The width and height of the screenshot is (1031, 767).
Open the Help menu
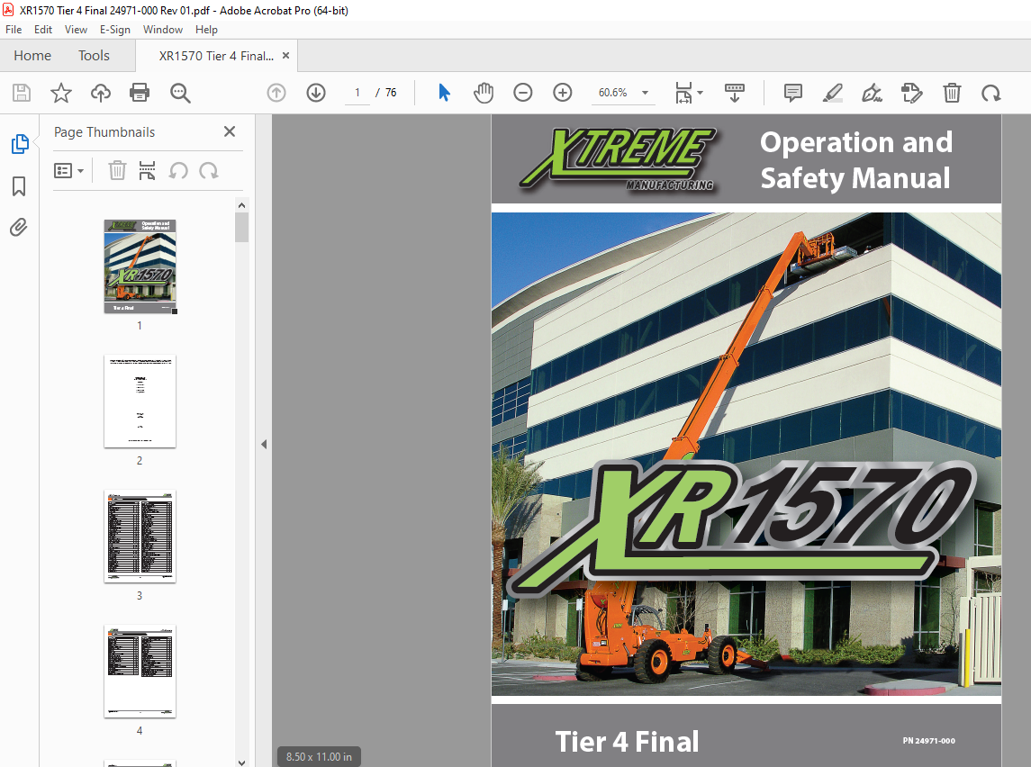pos(206,30)
